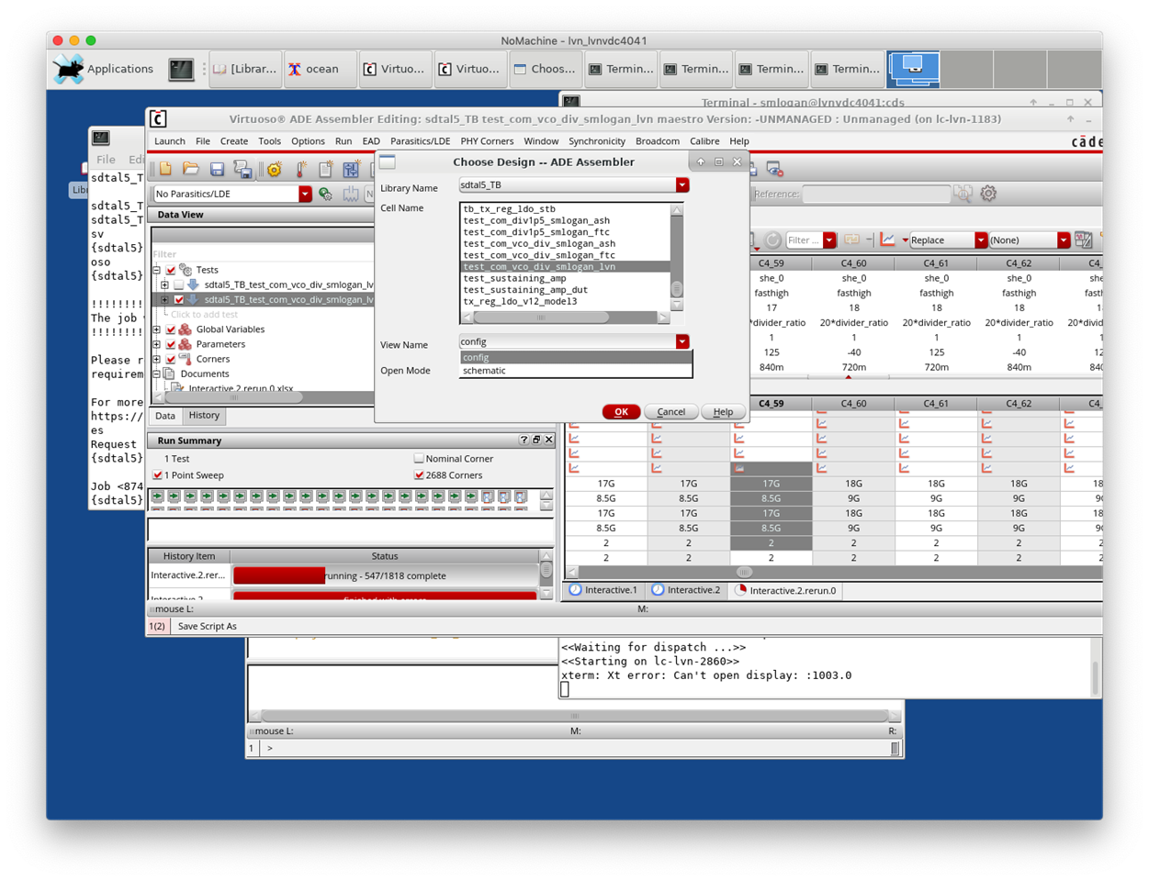This screenshot has height=881, width=1149.
Task: Switch to the History tab
Action: click(x=204, y=416)
